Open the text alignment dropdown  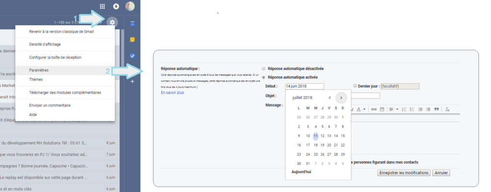click(394, 109)
